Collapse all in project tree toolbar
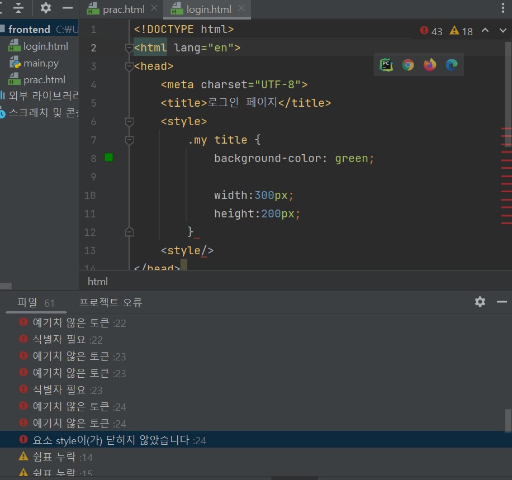Viewport: 512px width, 480px height. [18, 8]
